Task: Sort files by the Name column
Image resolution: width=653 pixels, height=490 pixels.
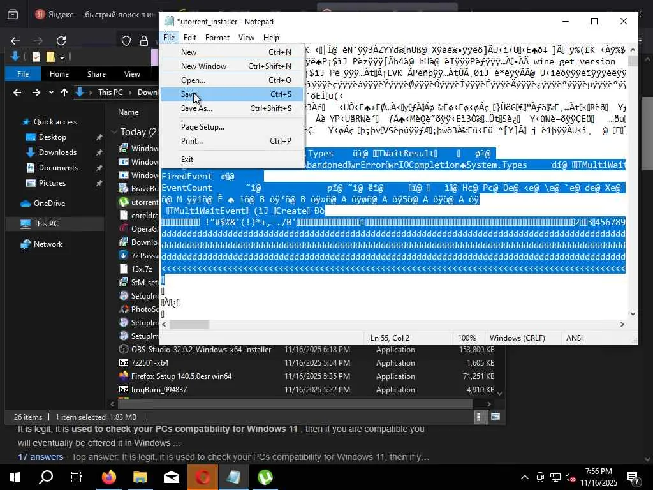Action: coord(128,112)
